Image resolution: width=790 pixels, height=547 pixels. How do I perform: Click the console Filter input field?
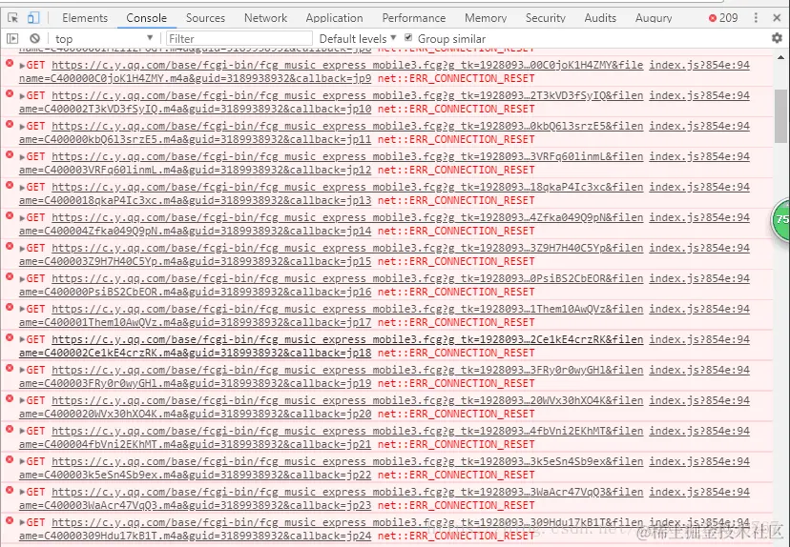[239, 39]
